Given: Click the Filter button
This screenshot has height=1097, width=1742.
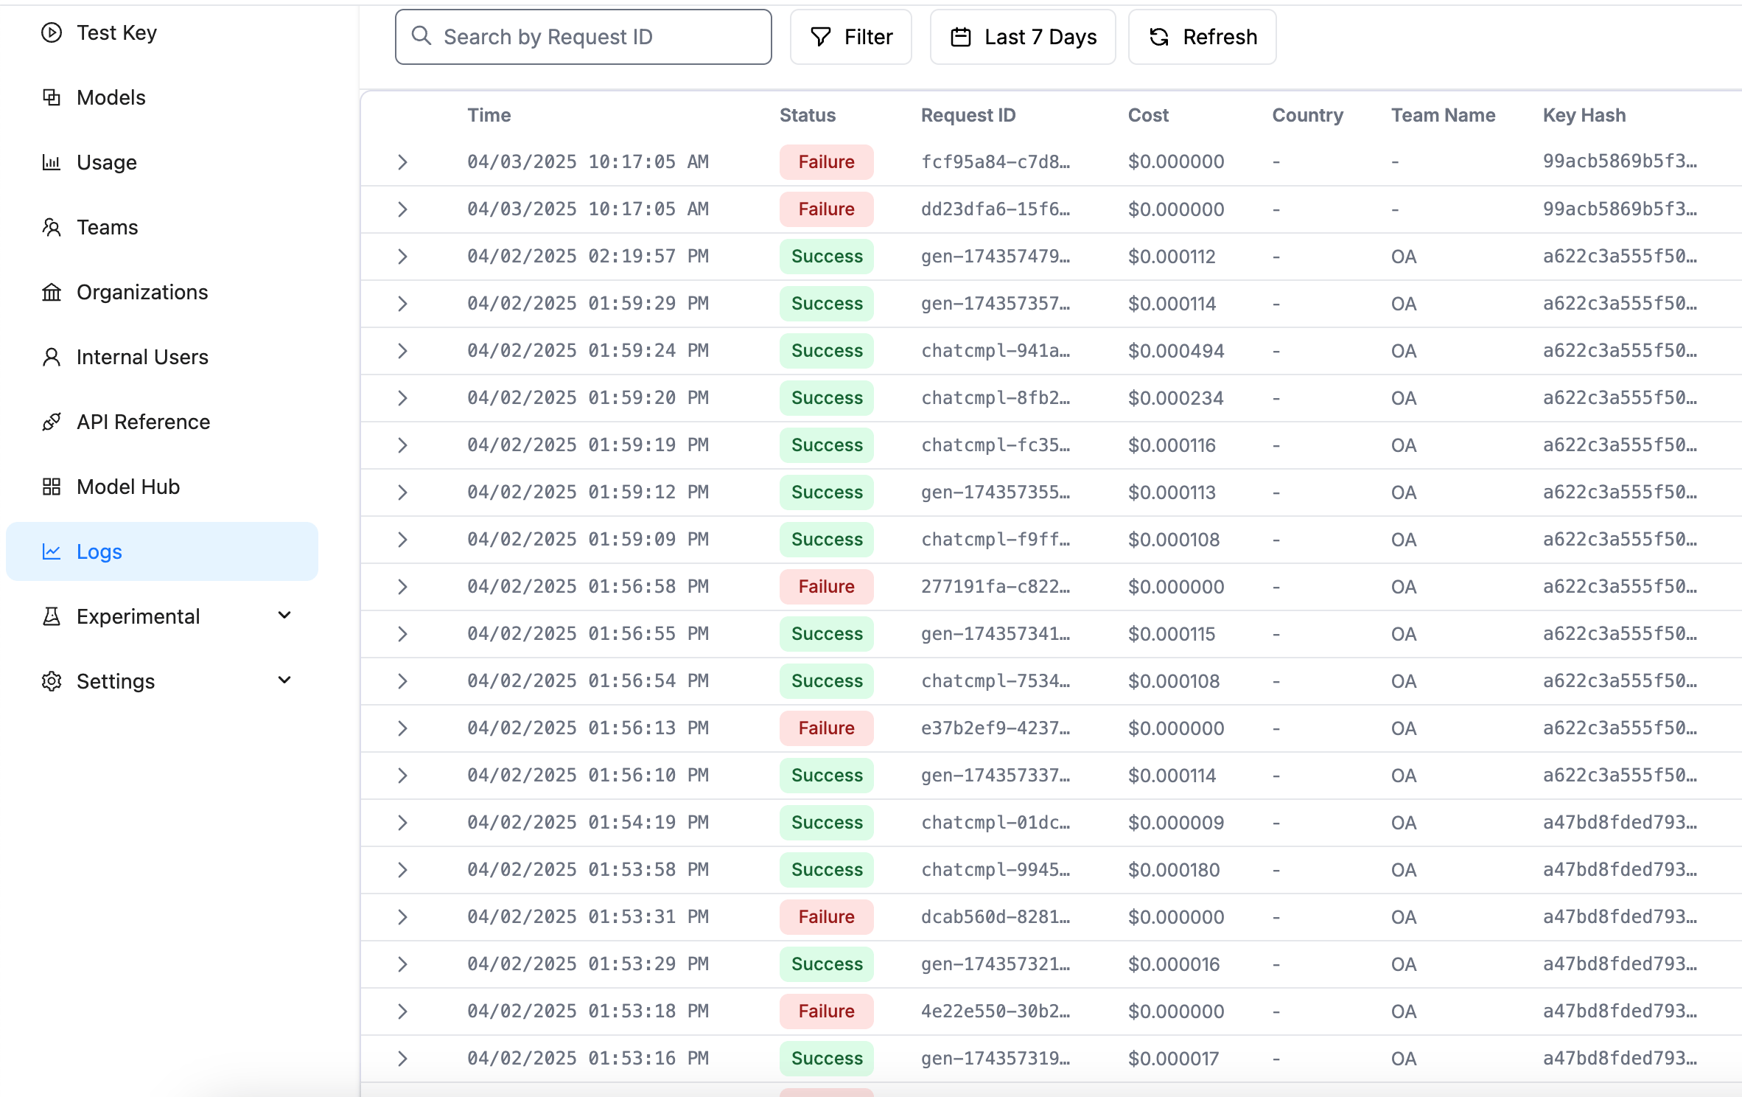Looking at the screenshot, I should point(850,37).
